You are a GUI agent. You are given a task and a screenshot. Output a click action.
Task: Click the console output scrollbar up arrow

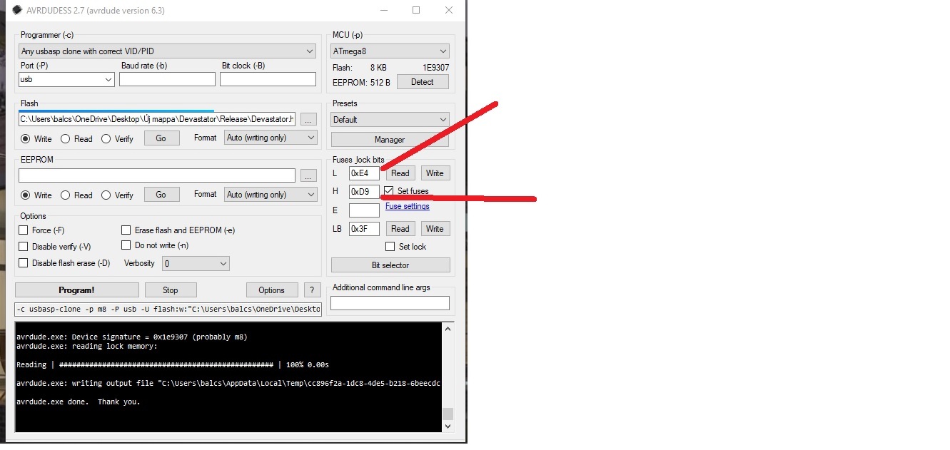point(448,329)
